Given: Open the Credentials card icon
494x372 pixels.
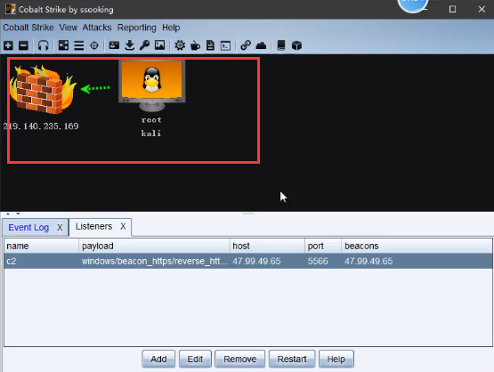Looking at the screenshot, I should (x=114, y=45).
